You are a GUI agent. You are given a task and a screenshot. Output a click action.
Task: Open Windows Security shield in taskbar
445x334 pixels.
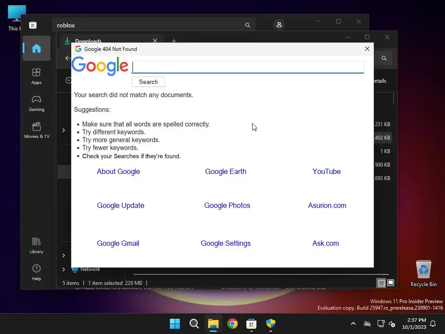[x=271, y=324]
